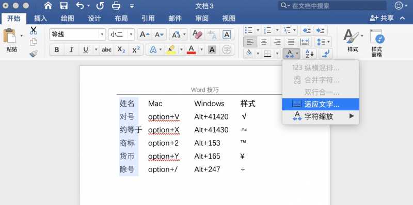The height and width of the screenshot is (205, 413).
Task: Open the font size box 小二
Action: point(121,35)
